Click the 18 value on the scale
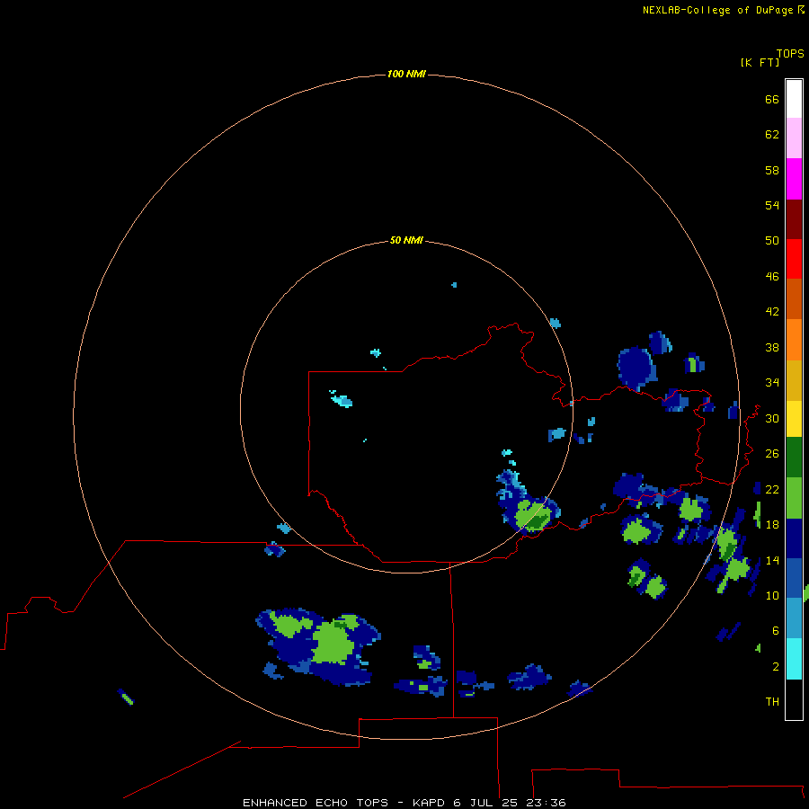 click(772, 525)
